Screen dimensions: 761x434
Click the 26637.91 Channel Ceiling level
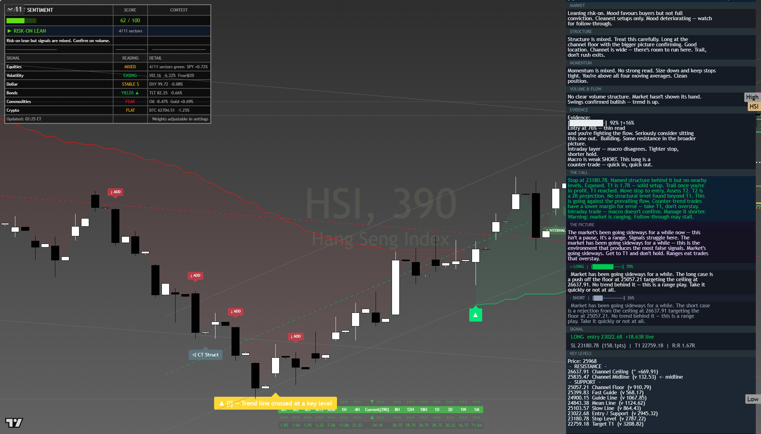click(x=613, y=372)
